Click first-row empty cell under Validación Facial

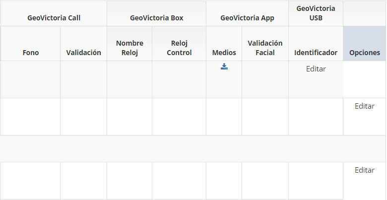265,79
